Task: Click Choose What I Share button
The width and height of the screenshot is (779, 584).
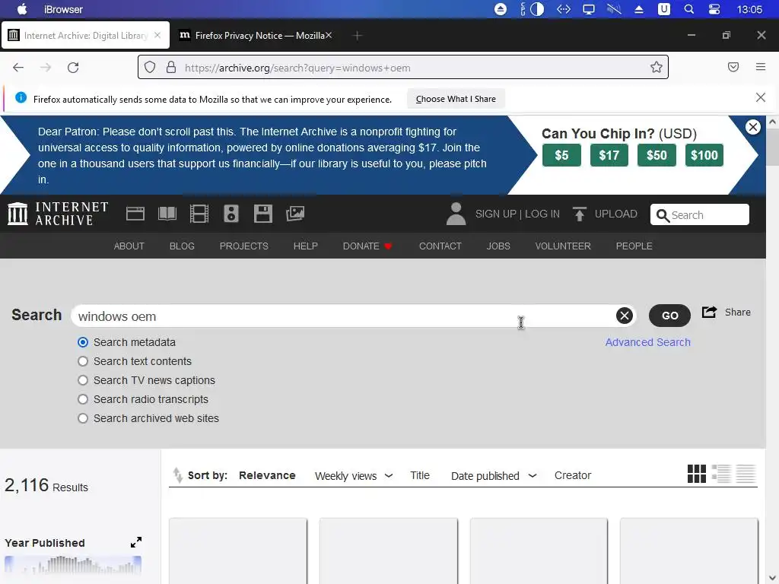Action: [456, 99]
